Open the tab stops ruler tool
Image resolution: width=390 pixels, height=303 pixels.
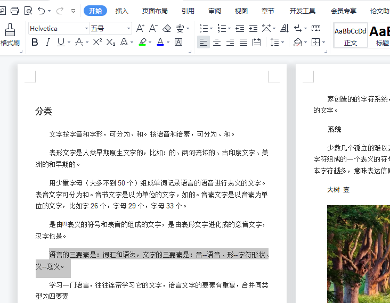pyautogui.click(x=316, y=28)
